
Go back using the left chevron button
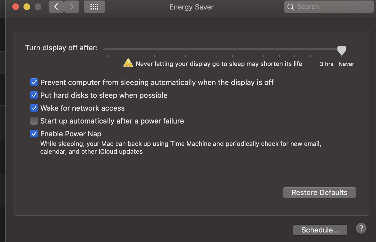tap(56, 7)
